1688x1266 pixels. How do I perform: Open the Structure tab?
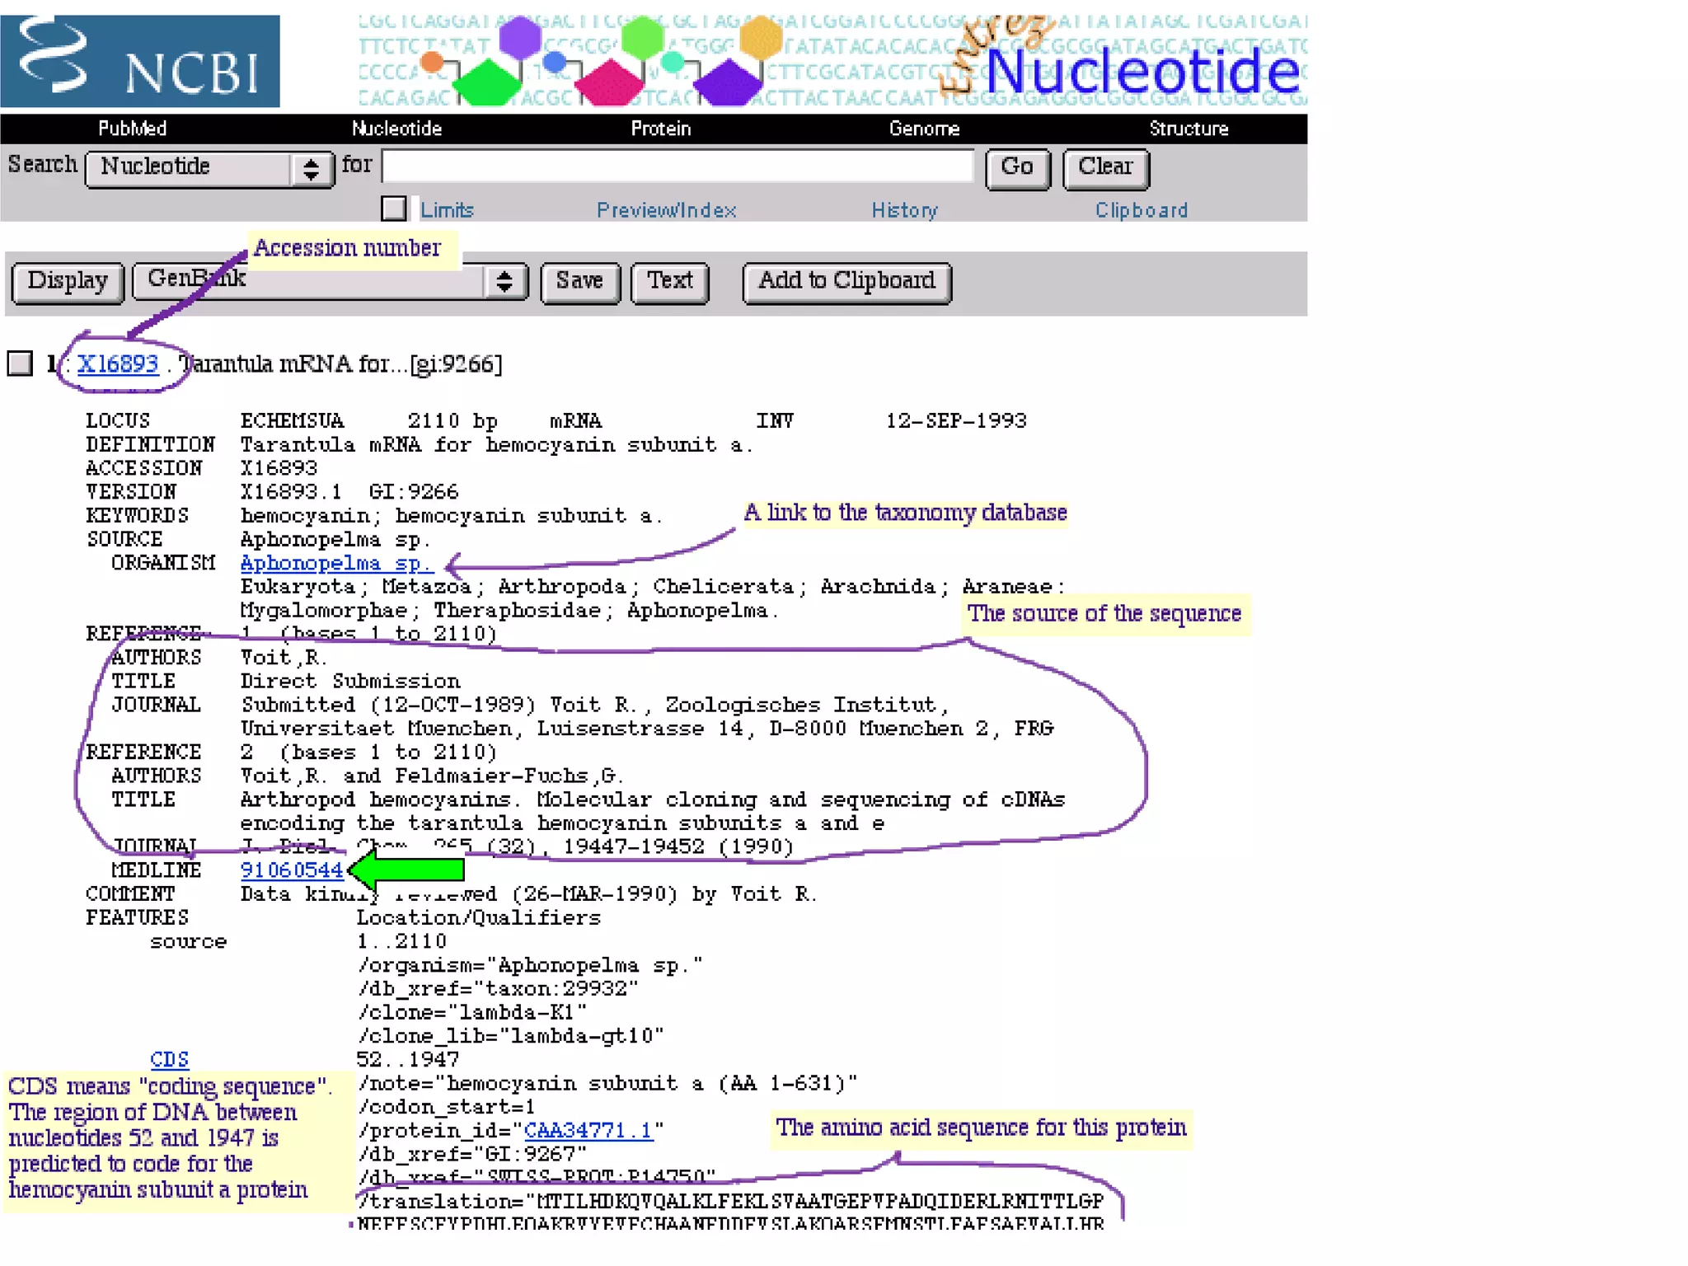click(x=1188, y=129)
